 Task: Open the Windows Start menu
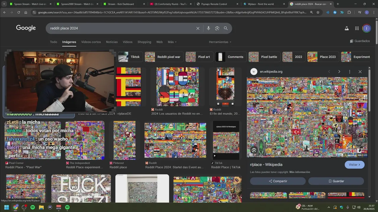(x=6, y=207)
